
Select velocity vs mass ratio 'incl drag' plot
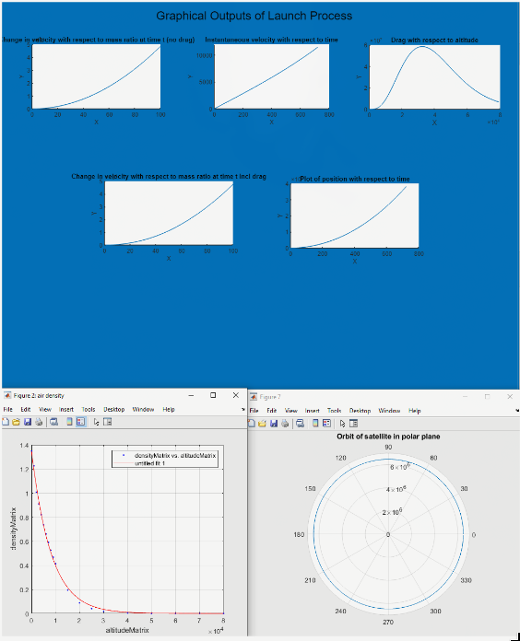pos(169,214)
